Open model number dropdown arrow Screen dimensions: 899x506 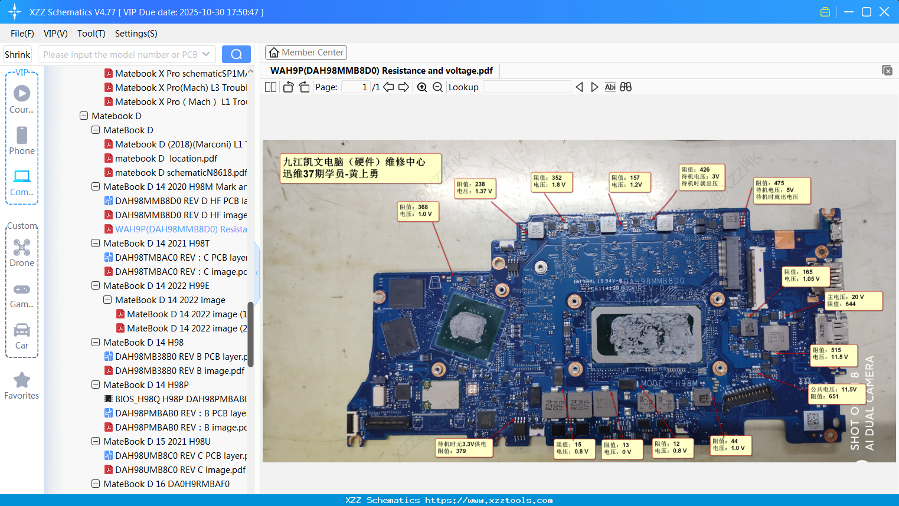(206, 54)
